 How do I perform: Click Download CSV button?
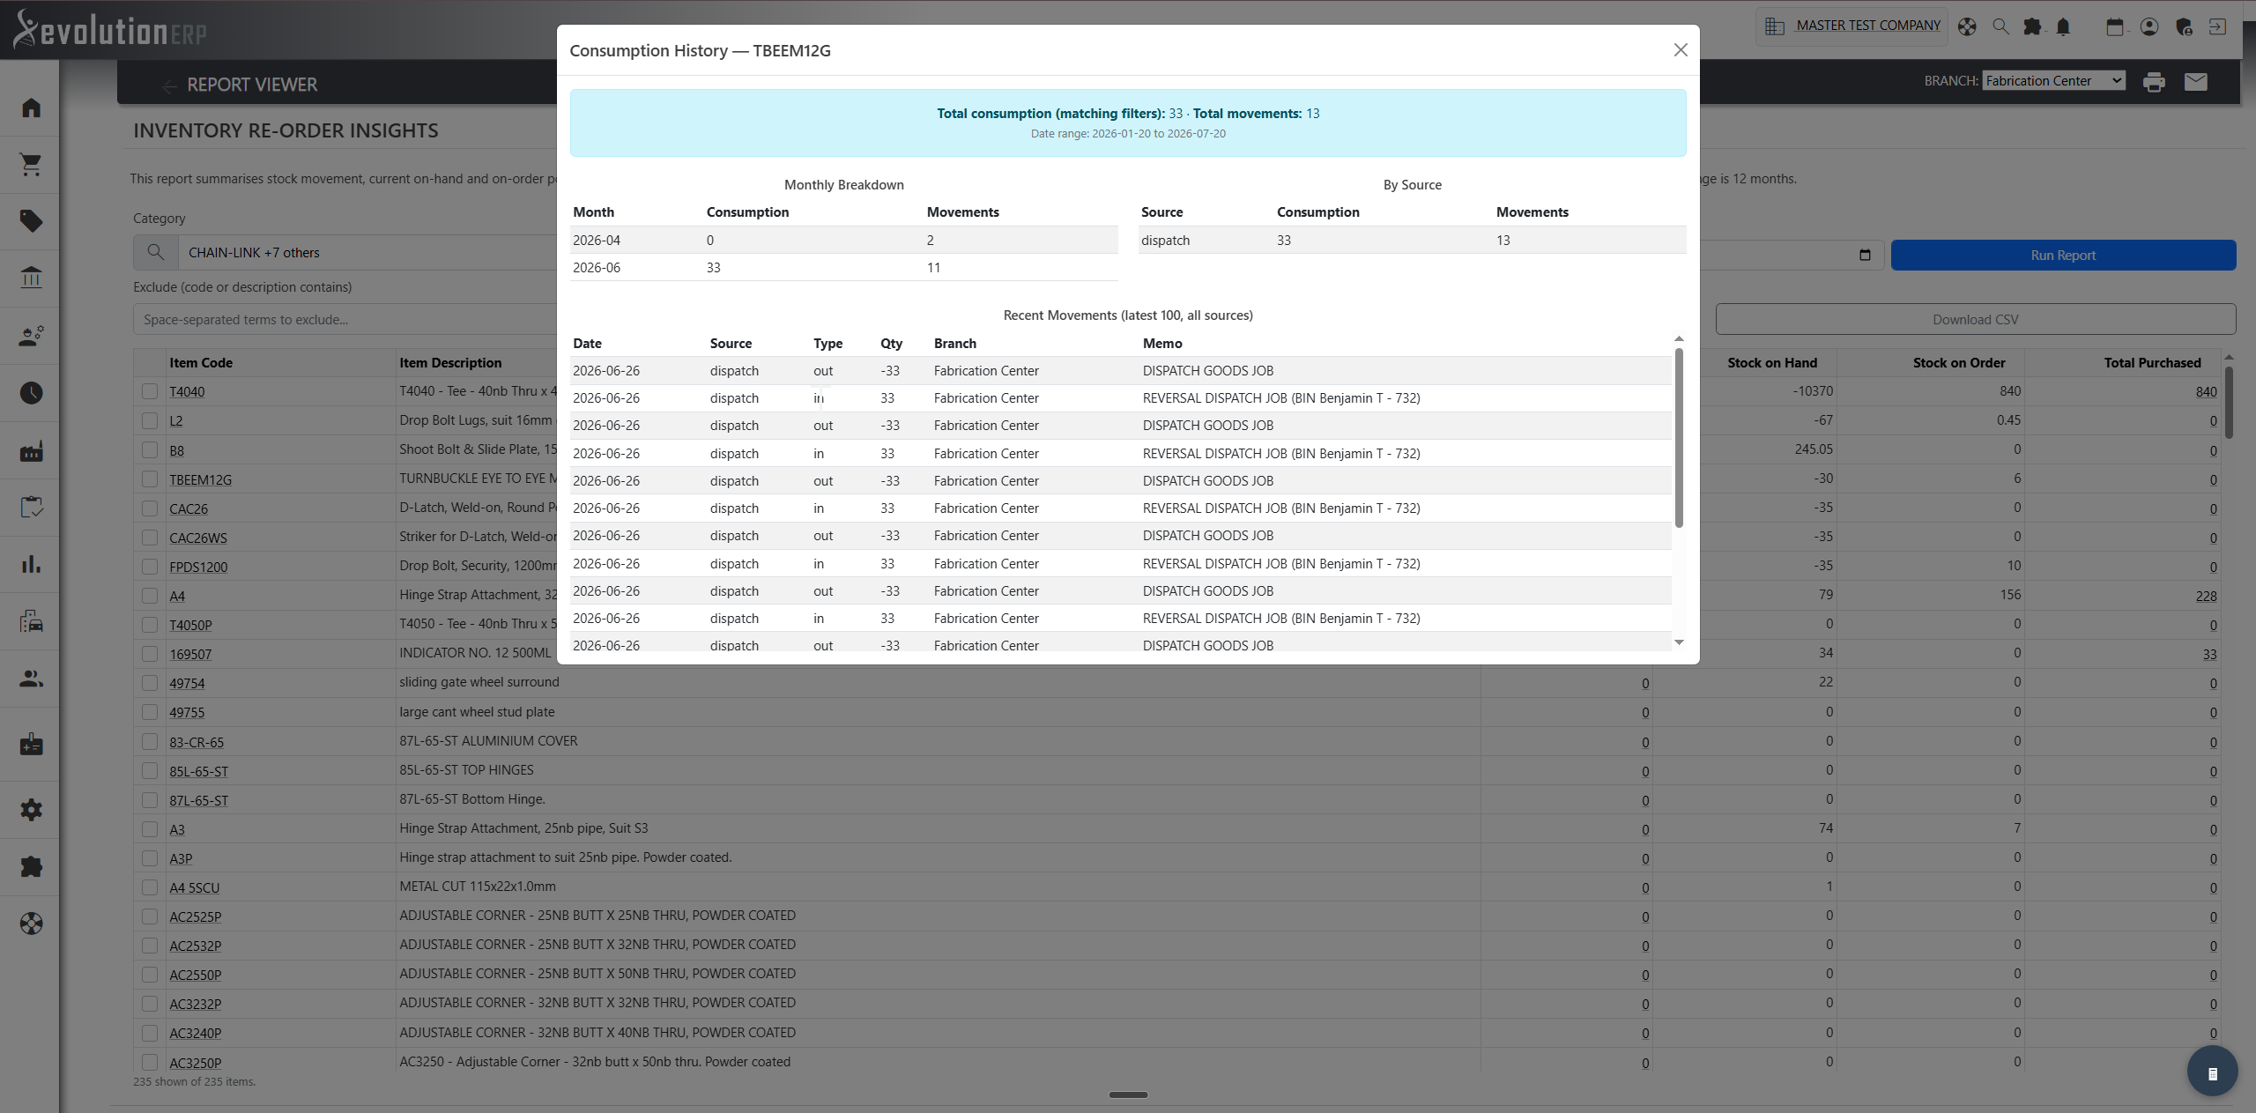[x=1975, y=320]
